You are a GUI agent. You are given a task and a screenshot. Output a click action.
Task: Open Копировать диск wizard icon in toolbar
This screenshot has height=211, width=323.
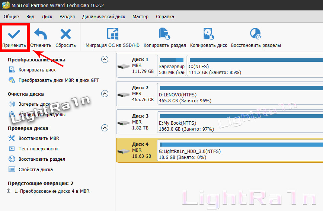pyautogui.click(x=208, y=33)
